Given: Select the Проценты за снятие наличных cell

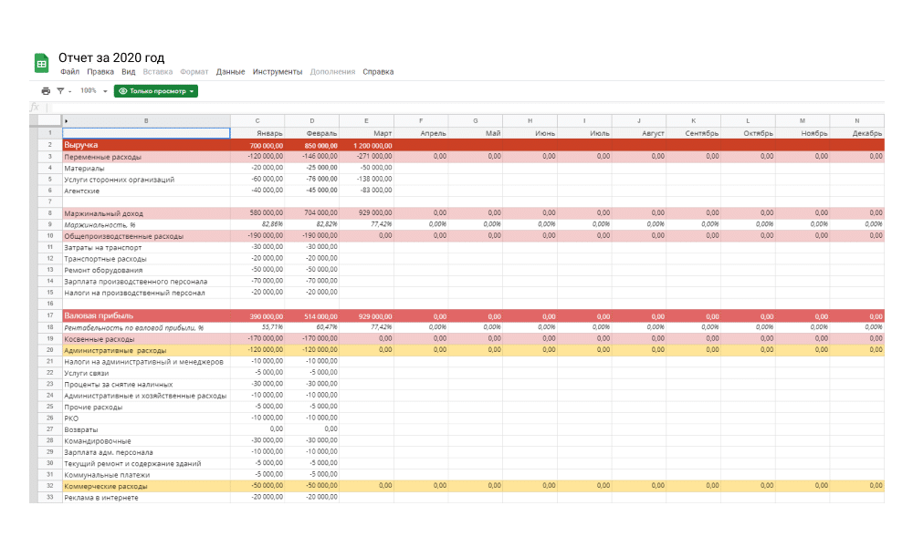Looking at the screenshot, I should coord(146,384).
